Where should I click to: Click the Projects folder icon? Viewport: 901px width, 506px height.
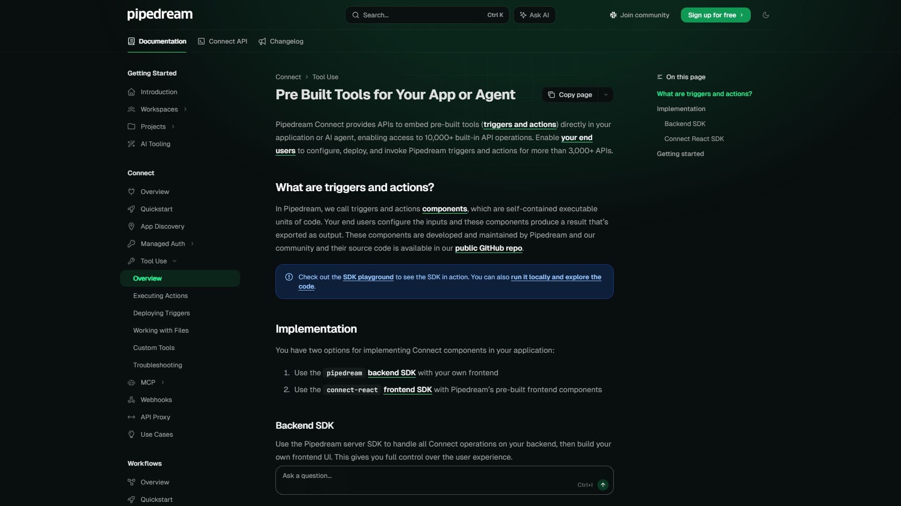pyautogui.click(x=131, y=126)
